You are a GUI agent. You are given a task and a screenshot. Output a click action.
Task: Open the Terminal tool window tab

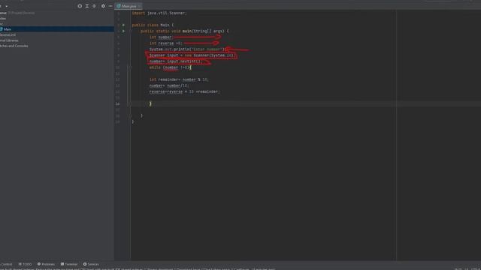(69, 264)
